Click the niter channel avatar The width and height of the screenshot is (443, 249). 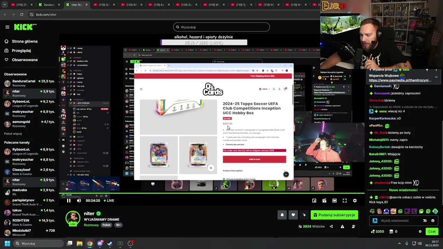point(73,218)
